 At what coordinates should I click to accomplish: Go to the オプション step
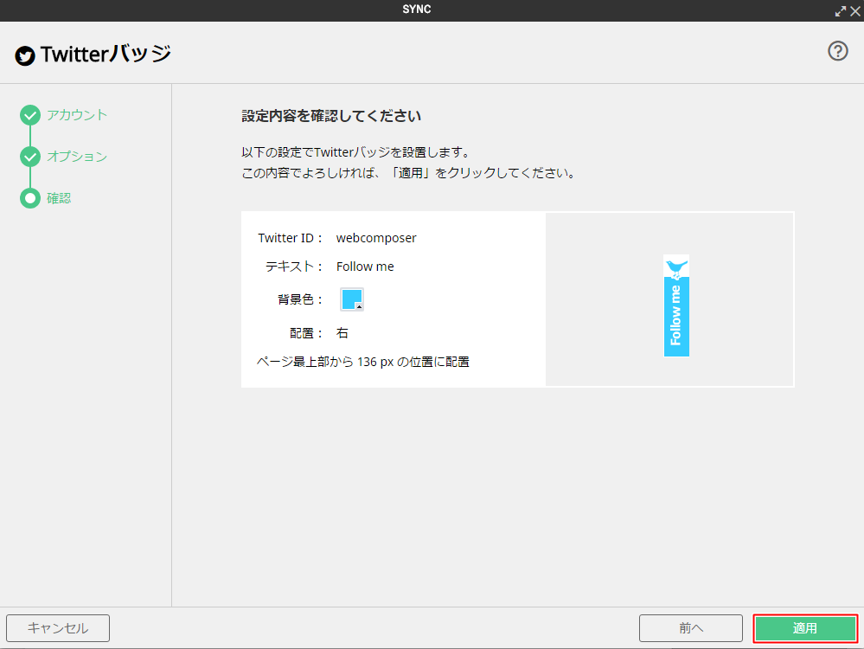coord(77,156)
